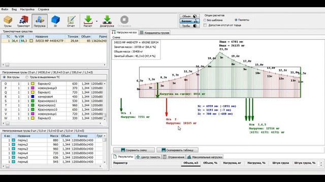Select the Трубы pipes mode button
Viewport: 325px width, 182px height.
189,26
